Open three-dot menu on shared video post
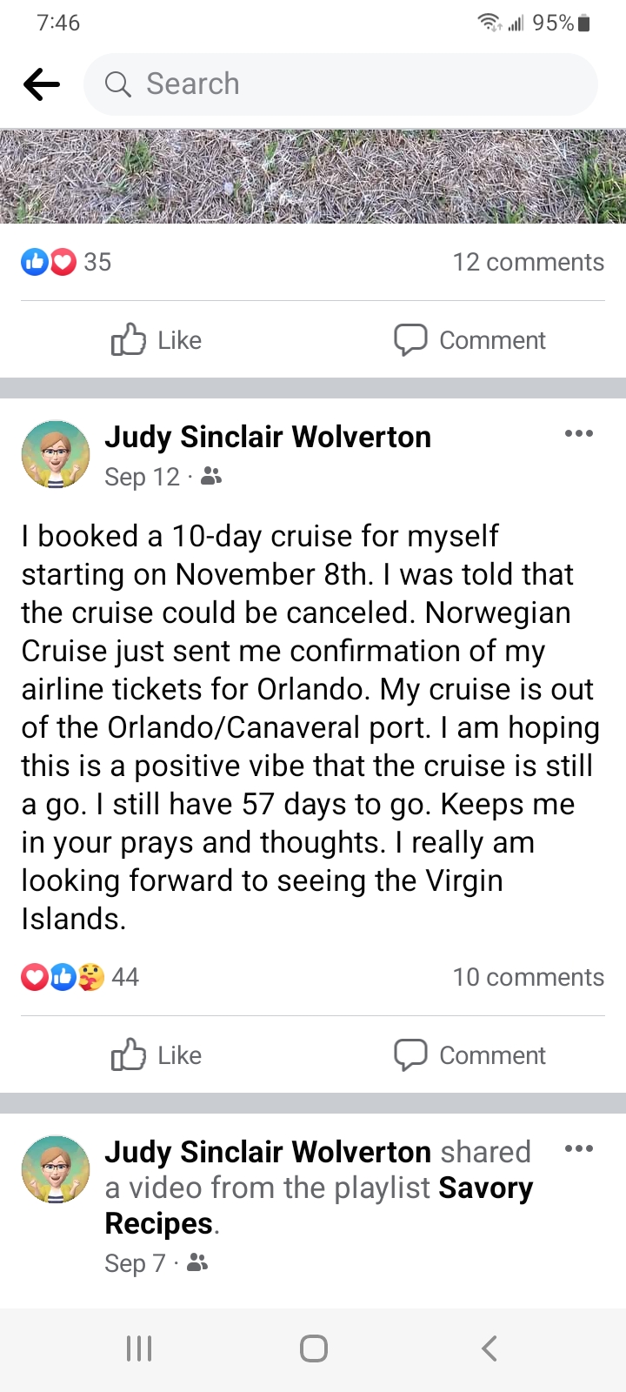The width and height of the screenshot is (626, 1392). coord(578,1148)
